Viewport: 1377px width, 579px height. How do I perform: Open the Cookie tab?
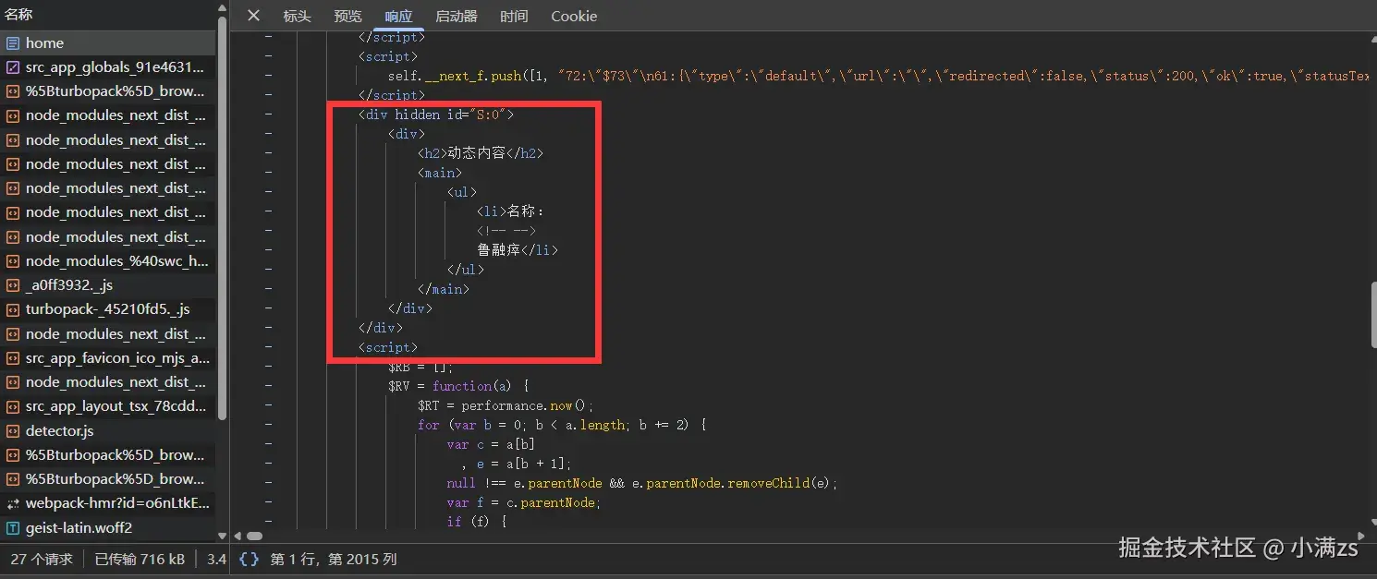(x=574, y=16)
